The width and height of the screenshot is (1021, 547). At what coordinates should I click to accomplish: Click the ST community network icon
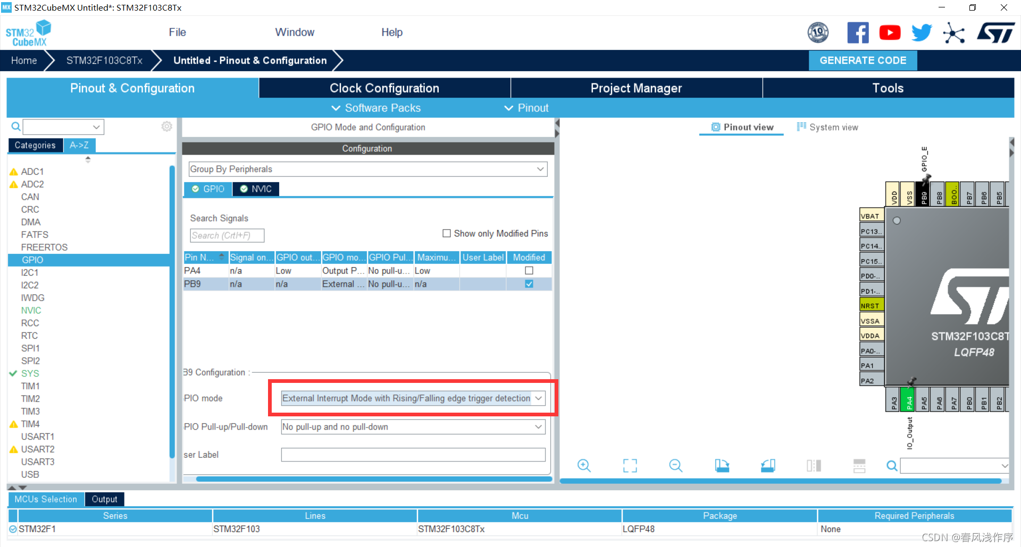[x=953, y=33]
